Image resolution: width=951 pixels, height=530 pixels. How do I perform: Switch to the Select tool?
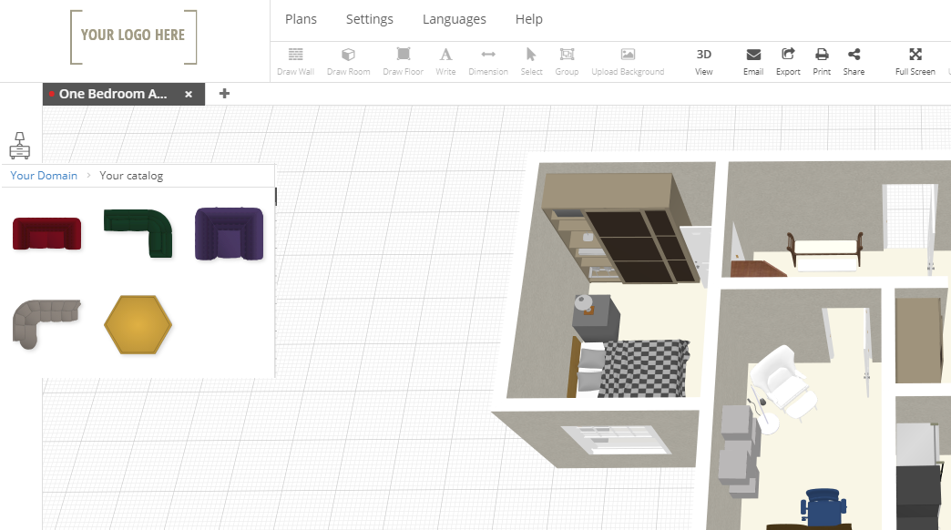(531, 61)
